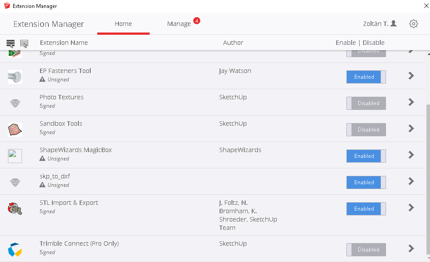430x262 pixels.
Task: Click the Sandbox Tools extension icon
Action: pyautogui.click(x=15, y=129)
